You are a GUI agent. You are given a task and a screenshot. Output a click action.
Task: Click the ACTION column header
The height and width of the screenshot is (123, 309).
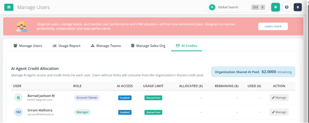tap(279, 86)
